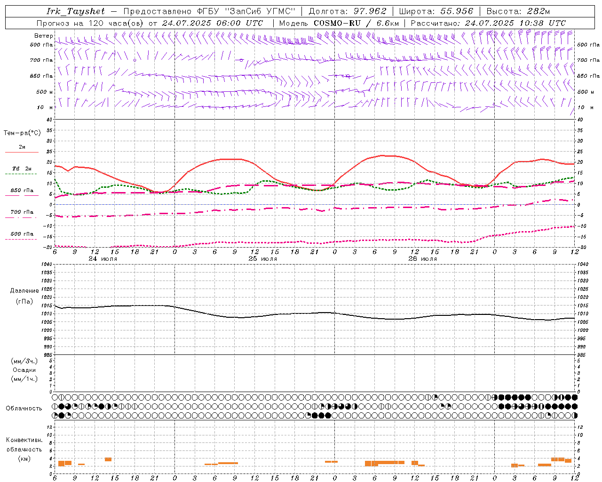Click the Ветер panel label
This screenshot has width=602, height=482.
pos(43,36)
